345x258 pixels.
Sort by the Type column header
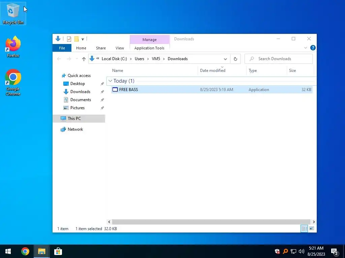[x=267, y=71]
